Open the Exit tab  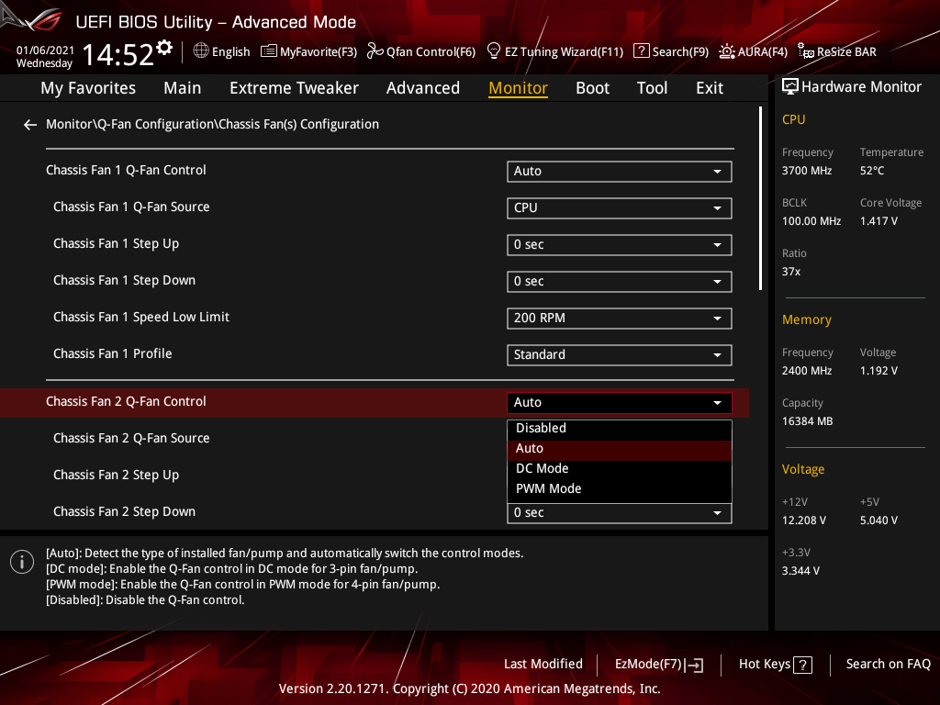(710, 88)
